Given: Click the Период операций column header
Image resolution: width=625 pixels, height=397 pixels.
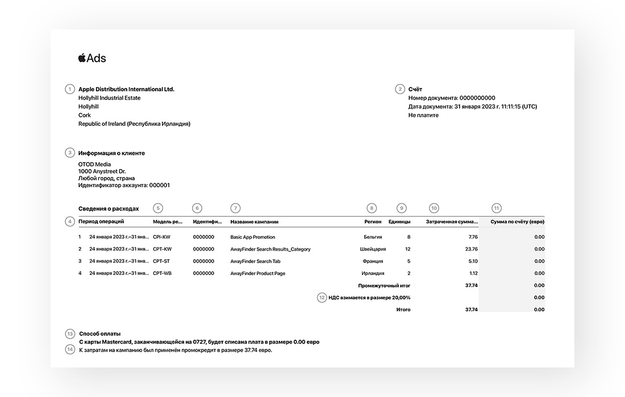Looking at the screenshot, I should click(101, 222).
